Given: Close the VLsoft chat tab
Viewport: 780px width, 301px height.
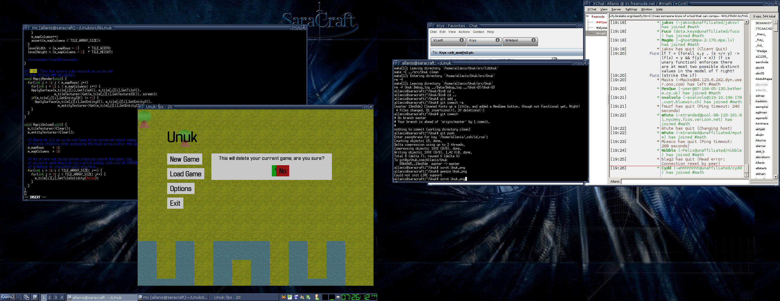Looking at the screenshot, I should [x=461, y=40].
